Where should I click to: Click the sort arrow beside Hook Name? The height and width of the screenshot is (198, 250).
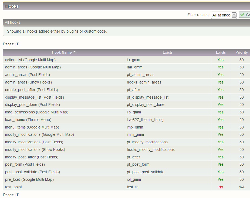pyautogui.click(x=75, y=52)
